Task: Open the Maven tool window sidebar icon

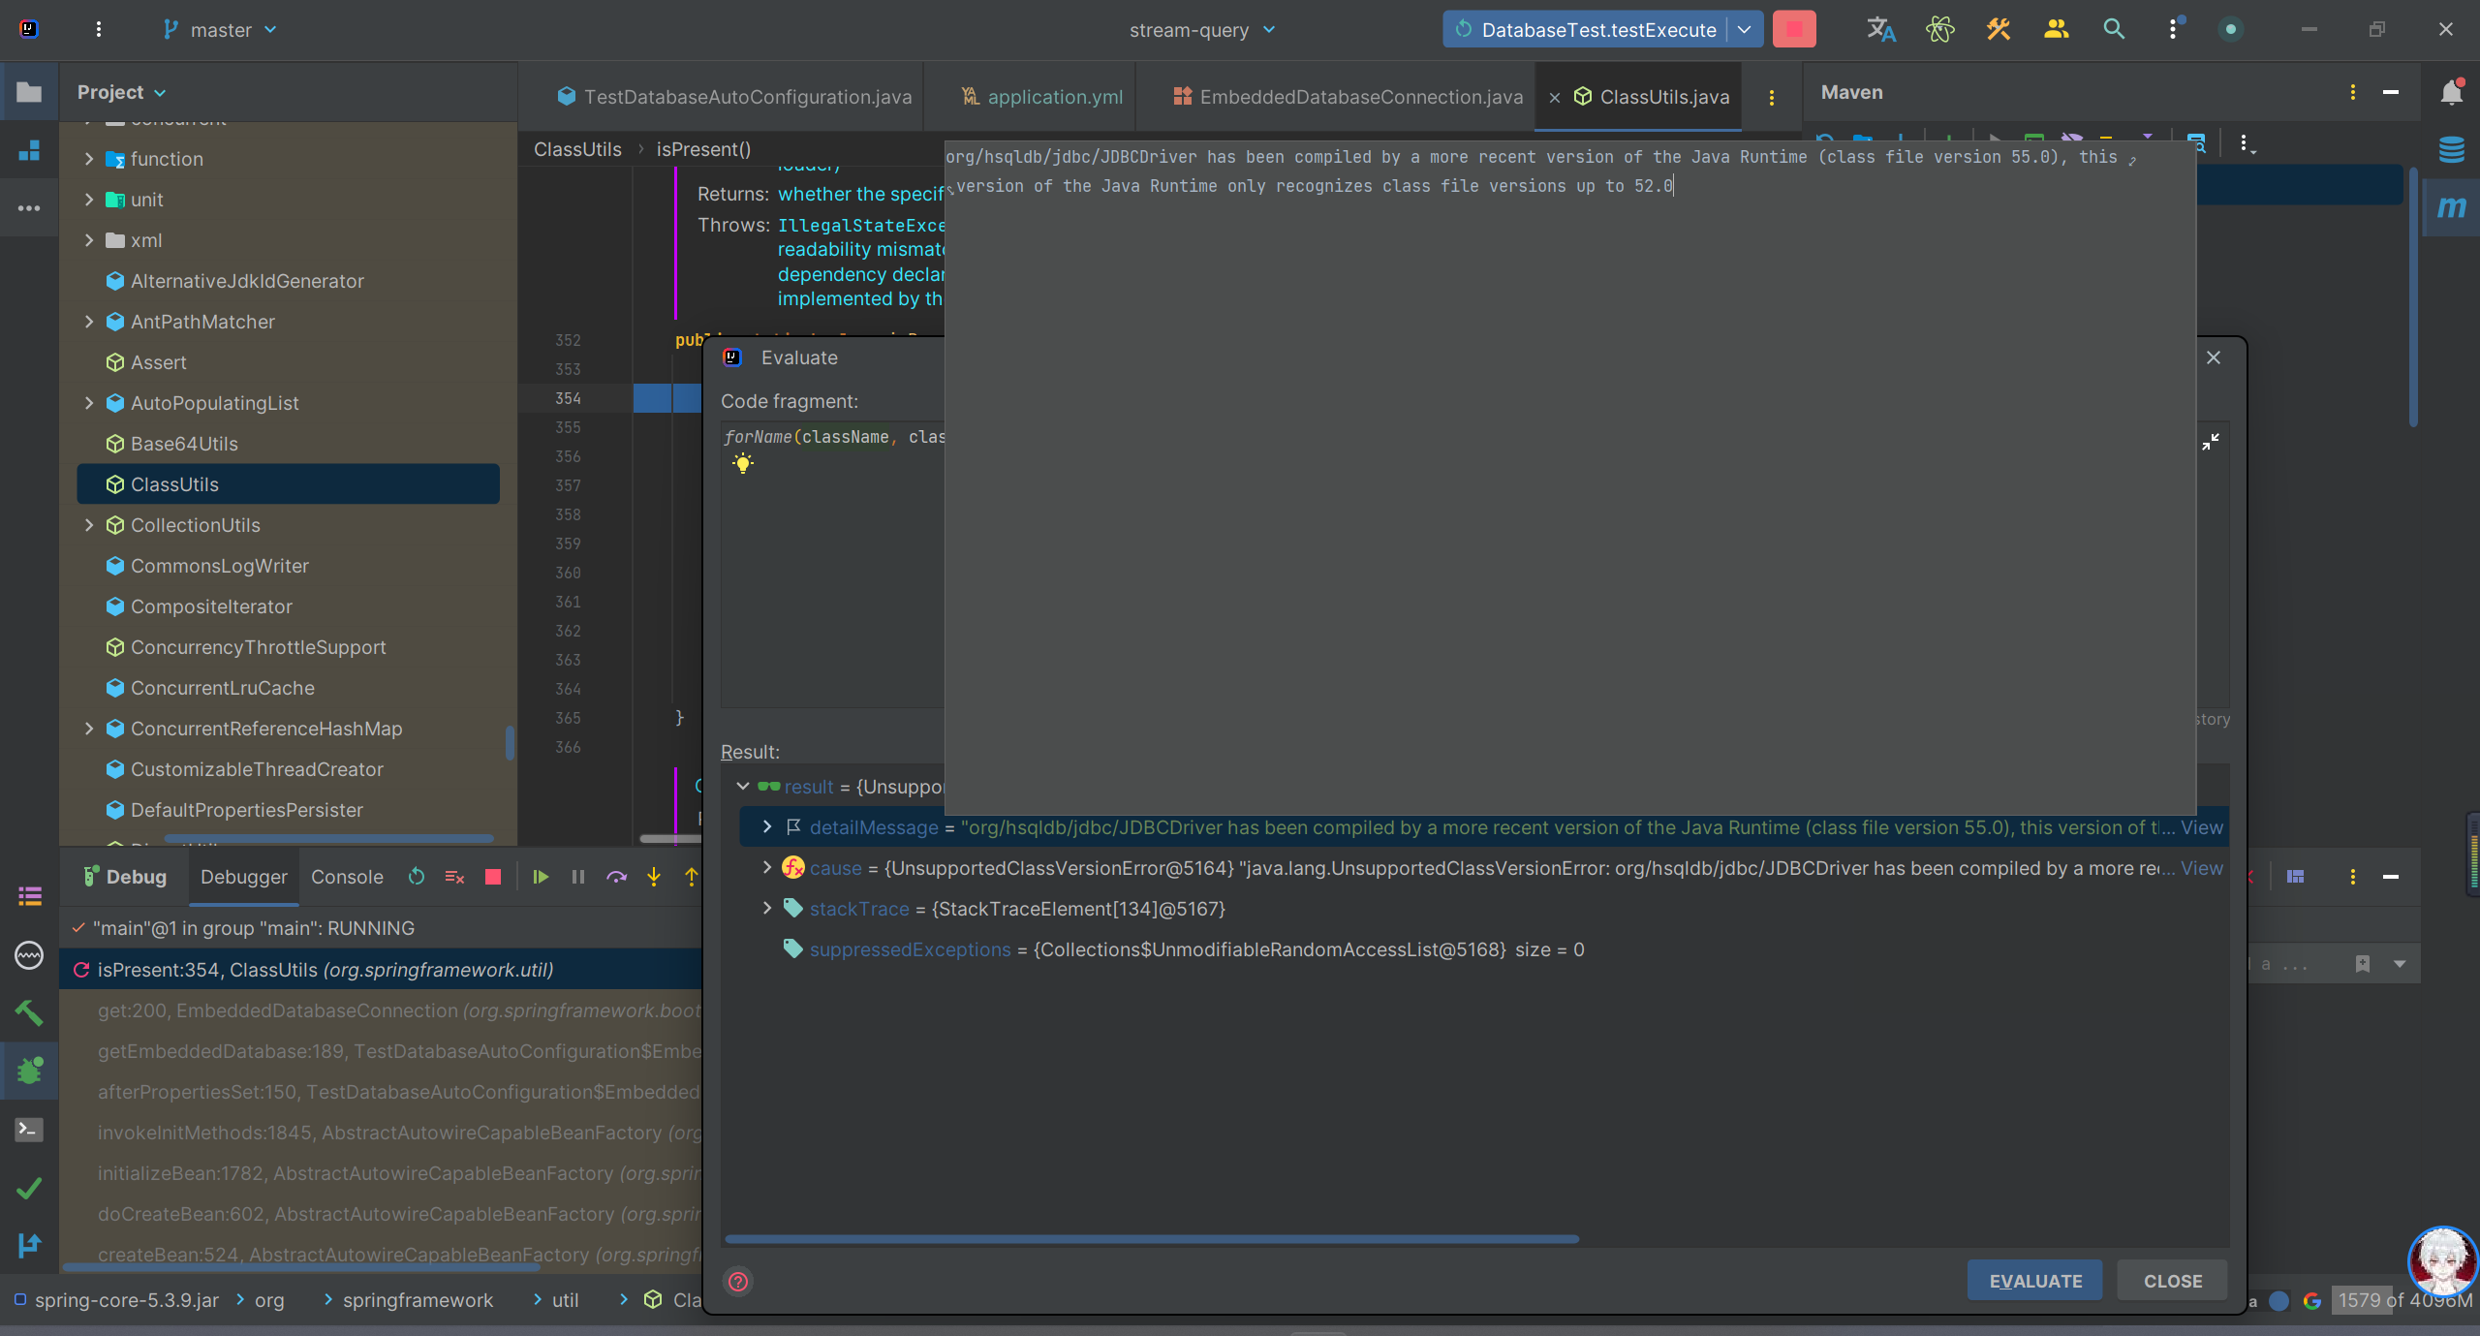Action: (2451, 207)
